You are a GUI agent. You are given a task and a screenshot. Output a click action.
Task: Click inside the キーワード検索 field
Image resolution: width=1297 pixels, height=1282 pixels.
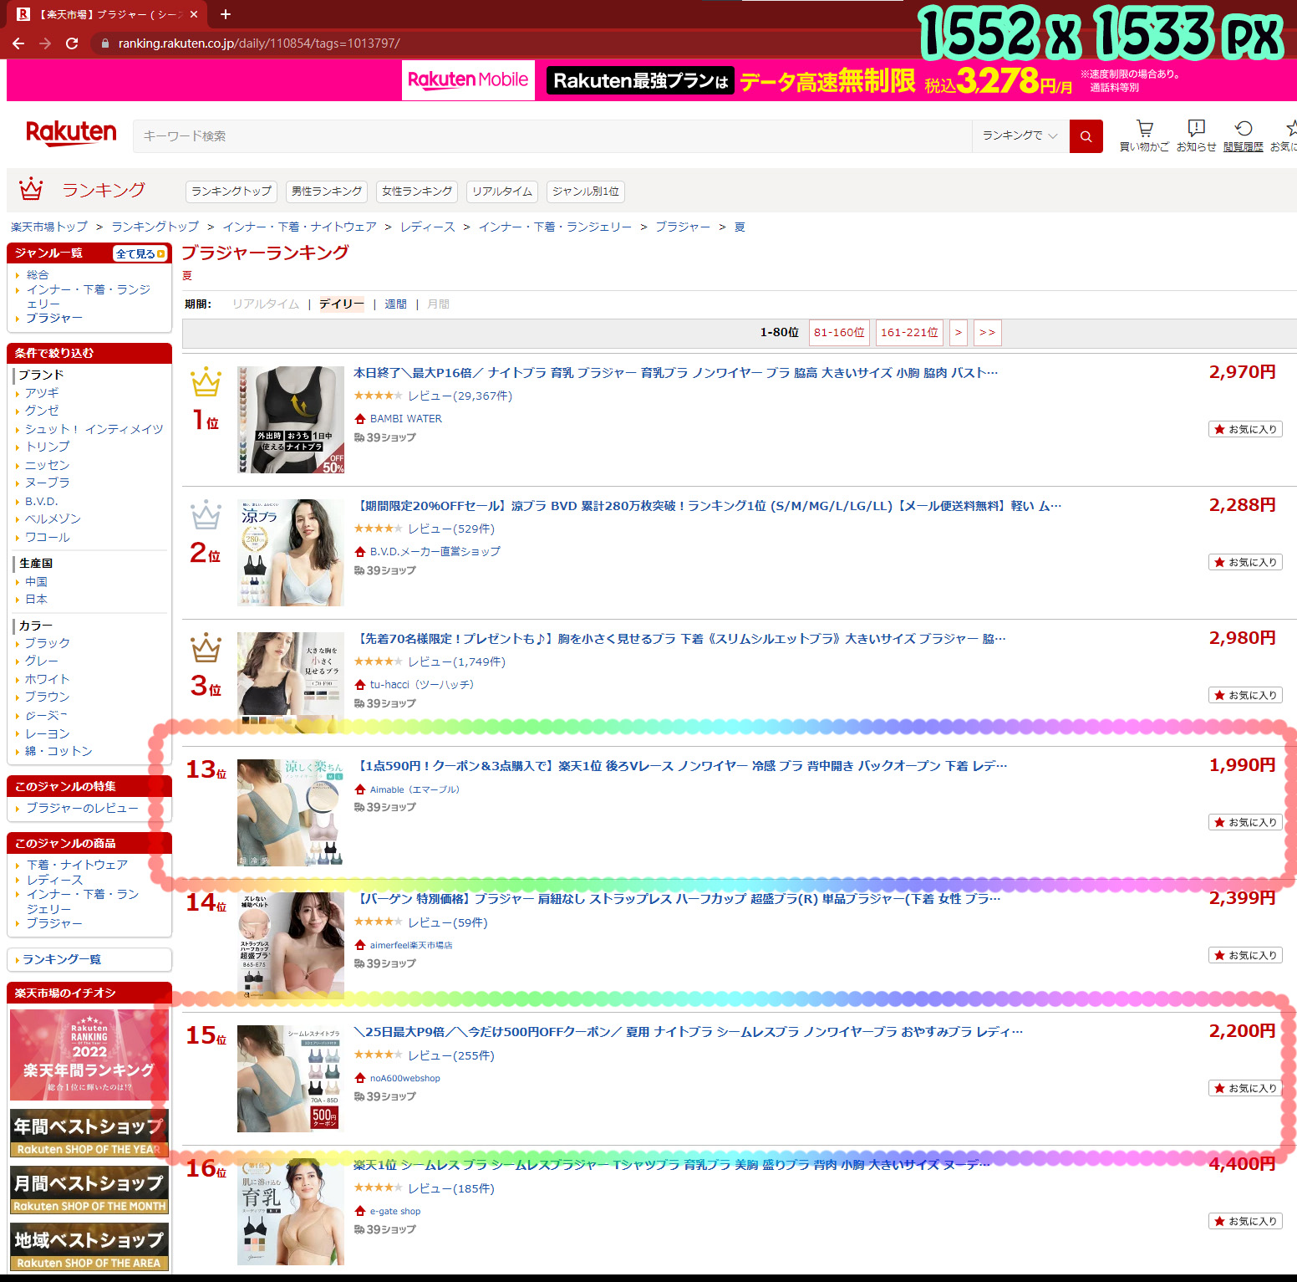pyautogui.click(x=552, y=136)
